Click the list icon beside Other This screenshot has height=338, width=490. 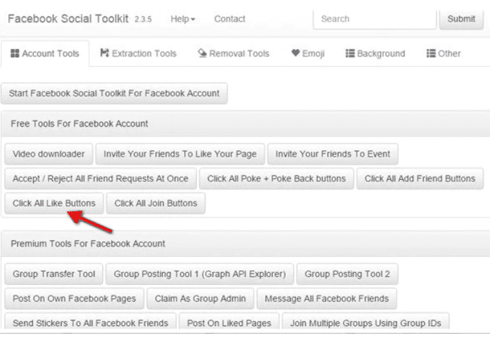(x=431, y=53)
